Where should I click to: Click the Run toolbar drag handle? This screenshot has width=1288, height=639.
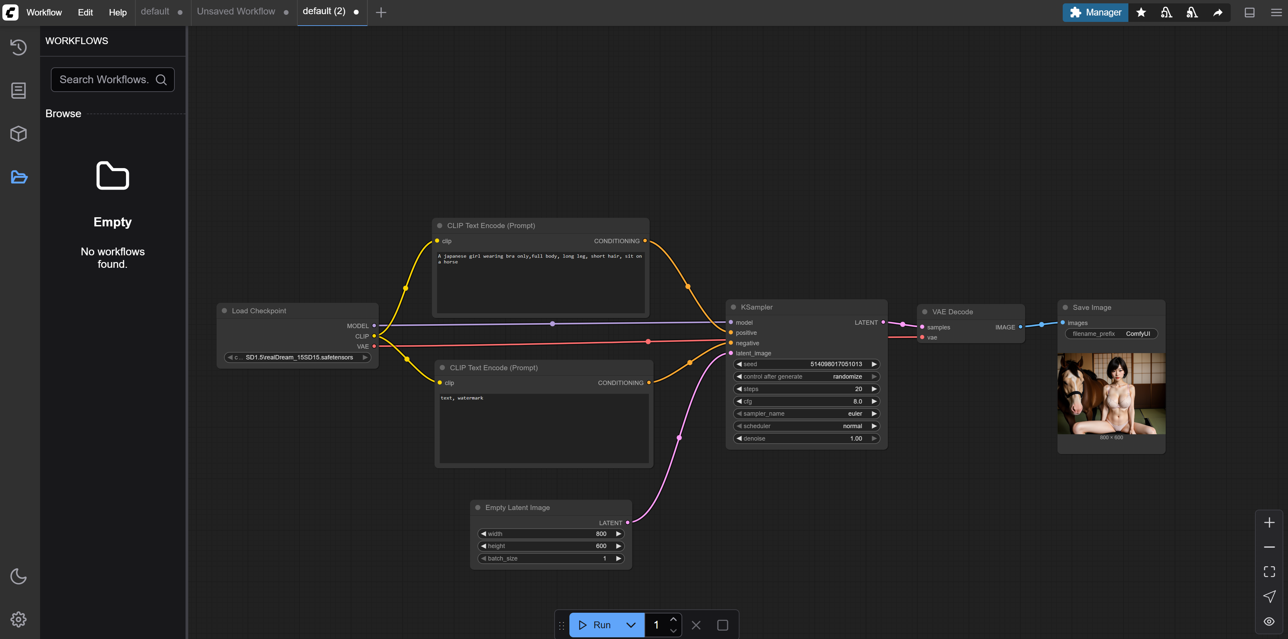pyautogui.click(x=561, y=625)
